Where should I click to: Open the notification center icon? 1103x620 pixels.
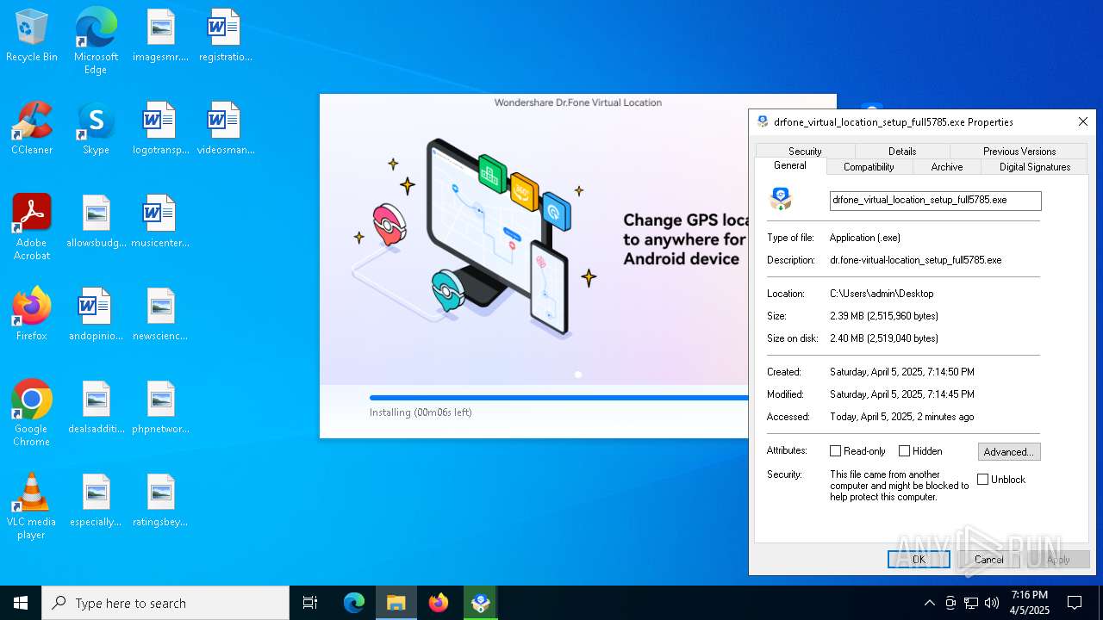[x=1075, y=603]
